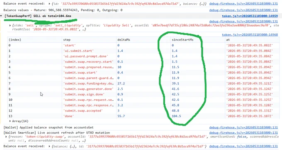Open debug-firehose.js link beside Balance values line

point(243,10)
